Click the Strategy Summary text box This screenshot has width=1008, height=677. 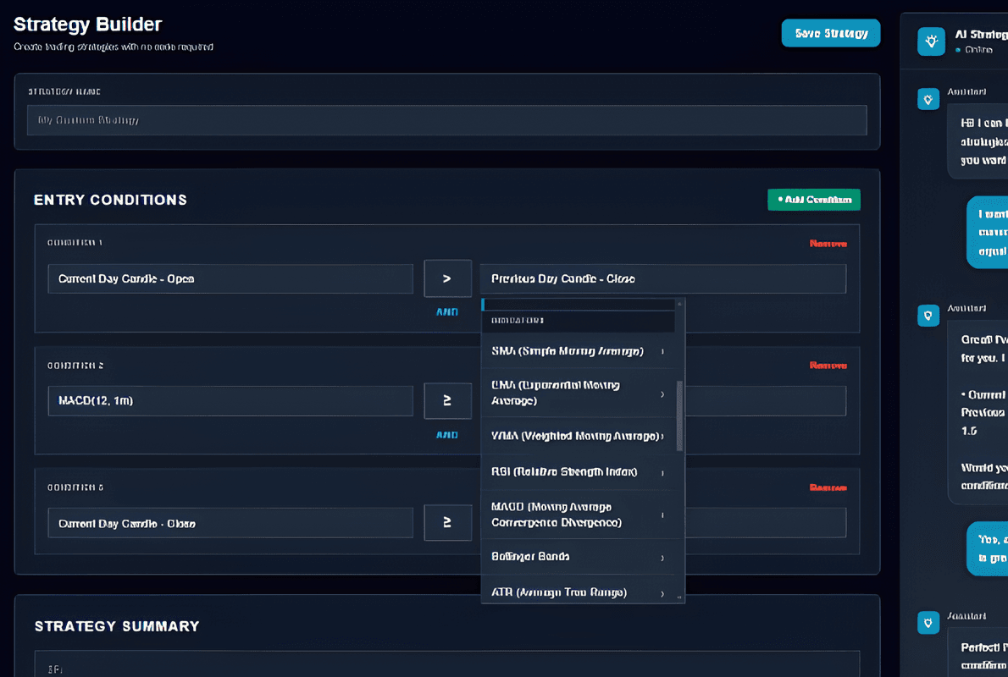[446, 664]
